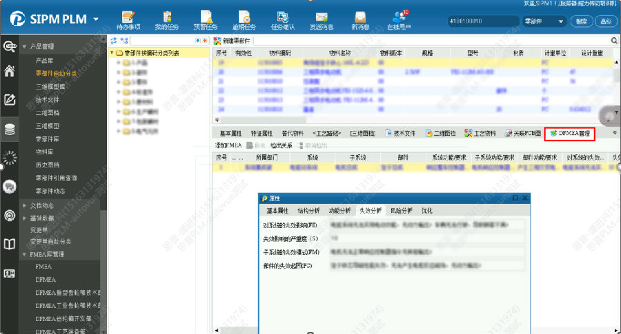View 在线用户 icon with badge
621x334 pixels.
(x=400, y=20)
